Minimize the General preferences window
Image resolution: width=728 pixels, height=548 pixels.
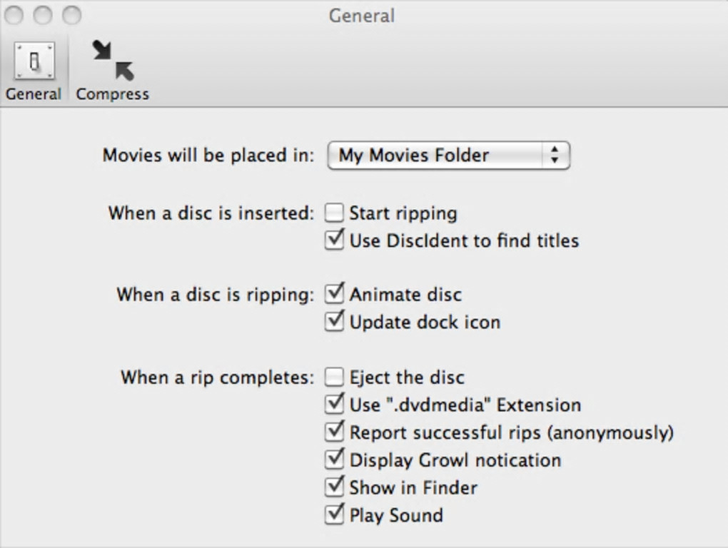pos(43,15)
